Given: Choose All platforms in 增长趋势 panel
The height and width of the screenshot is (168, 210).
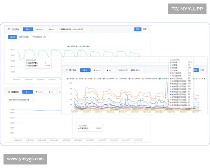Looking at the screenshot, I should [x=83, y=70].
